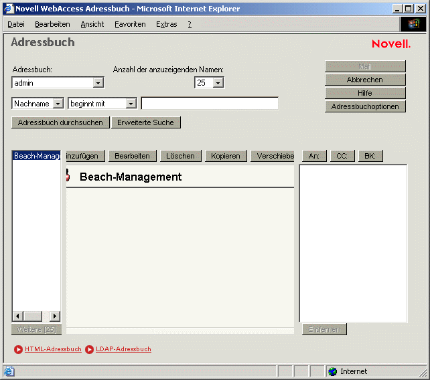
Task: Click the status bar page icon
Action: tap(9, 371)
